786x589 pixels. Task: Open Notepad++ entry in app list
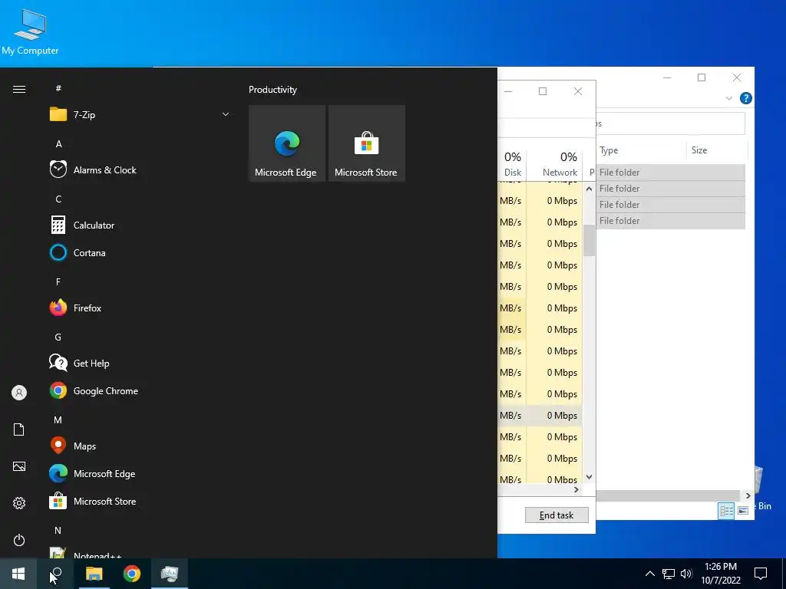(x=140, y=552)
